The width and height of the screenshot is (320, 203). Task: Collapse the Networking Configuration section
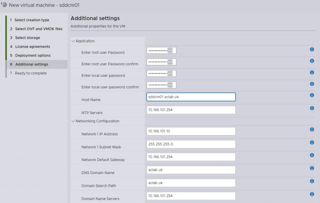coord(73,121)
